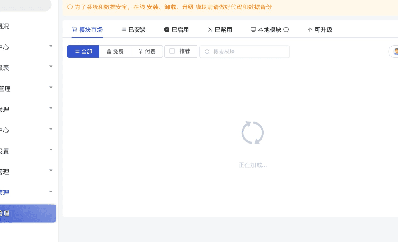The image size is (398, 242).
Task: Click the check-circle icon beside 已启用
Action: (167, 29)
